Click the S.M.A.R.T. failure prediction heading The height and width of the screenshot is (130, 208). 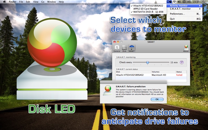131,87
